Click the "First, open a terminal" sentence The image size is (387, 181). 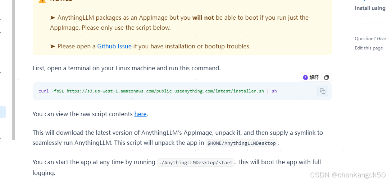127,68
